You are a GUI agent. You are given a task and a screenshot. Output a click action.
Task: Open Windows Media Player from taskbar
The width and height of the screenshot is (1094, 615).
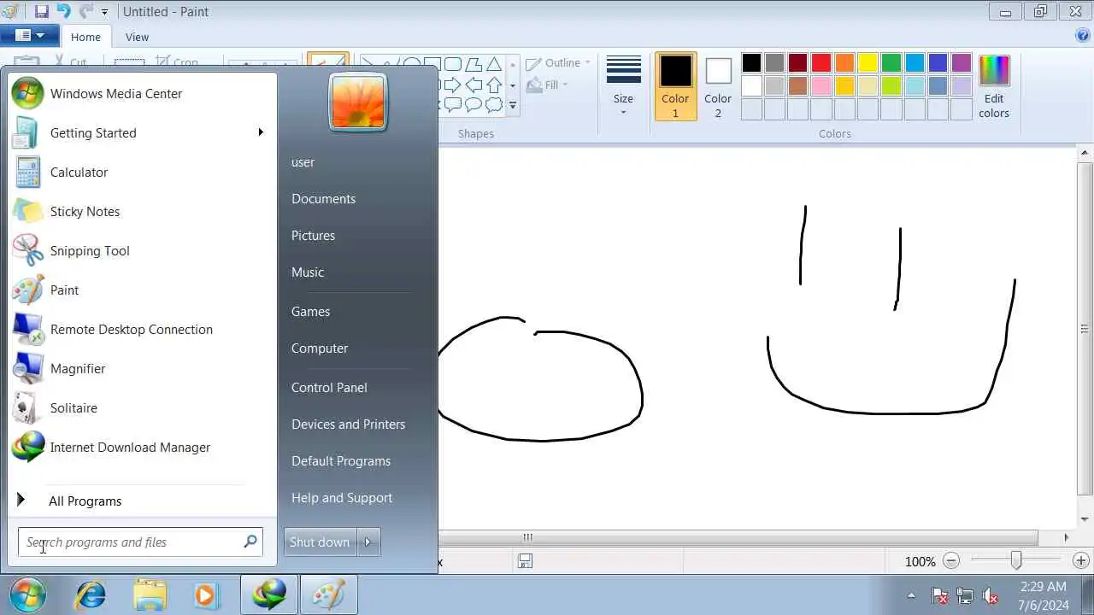[x=207, y=594]
